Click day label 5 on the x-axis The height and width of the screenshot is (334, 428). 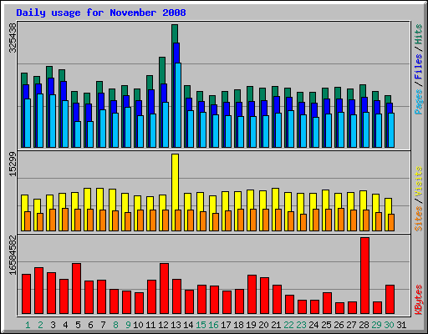tap(78, 325)
